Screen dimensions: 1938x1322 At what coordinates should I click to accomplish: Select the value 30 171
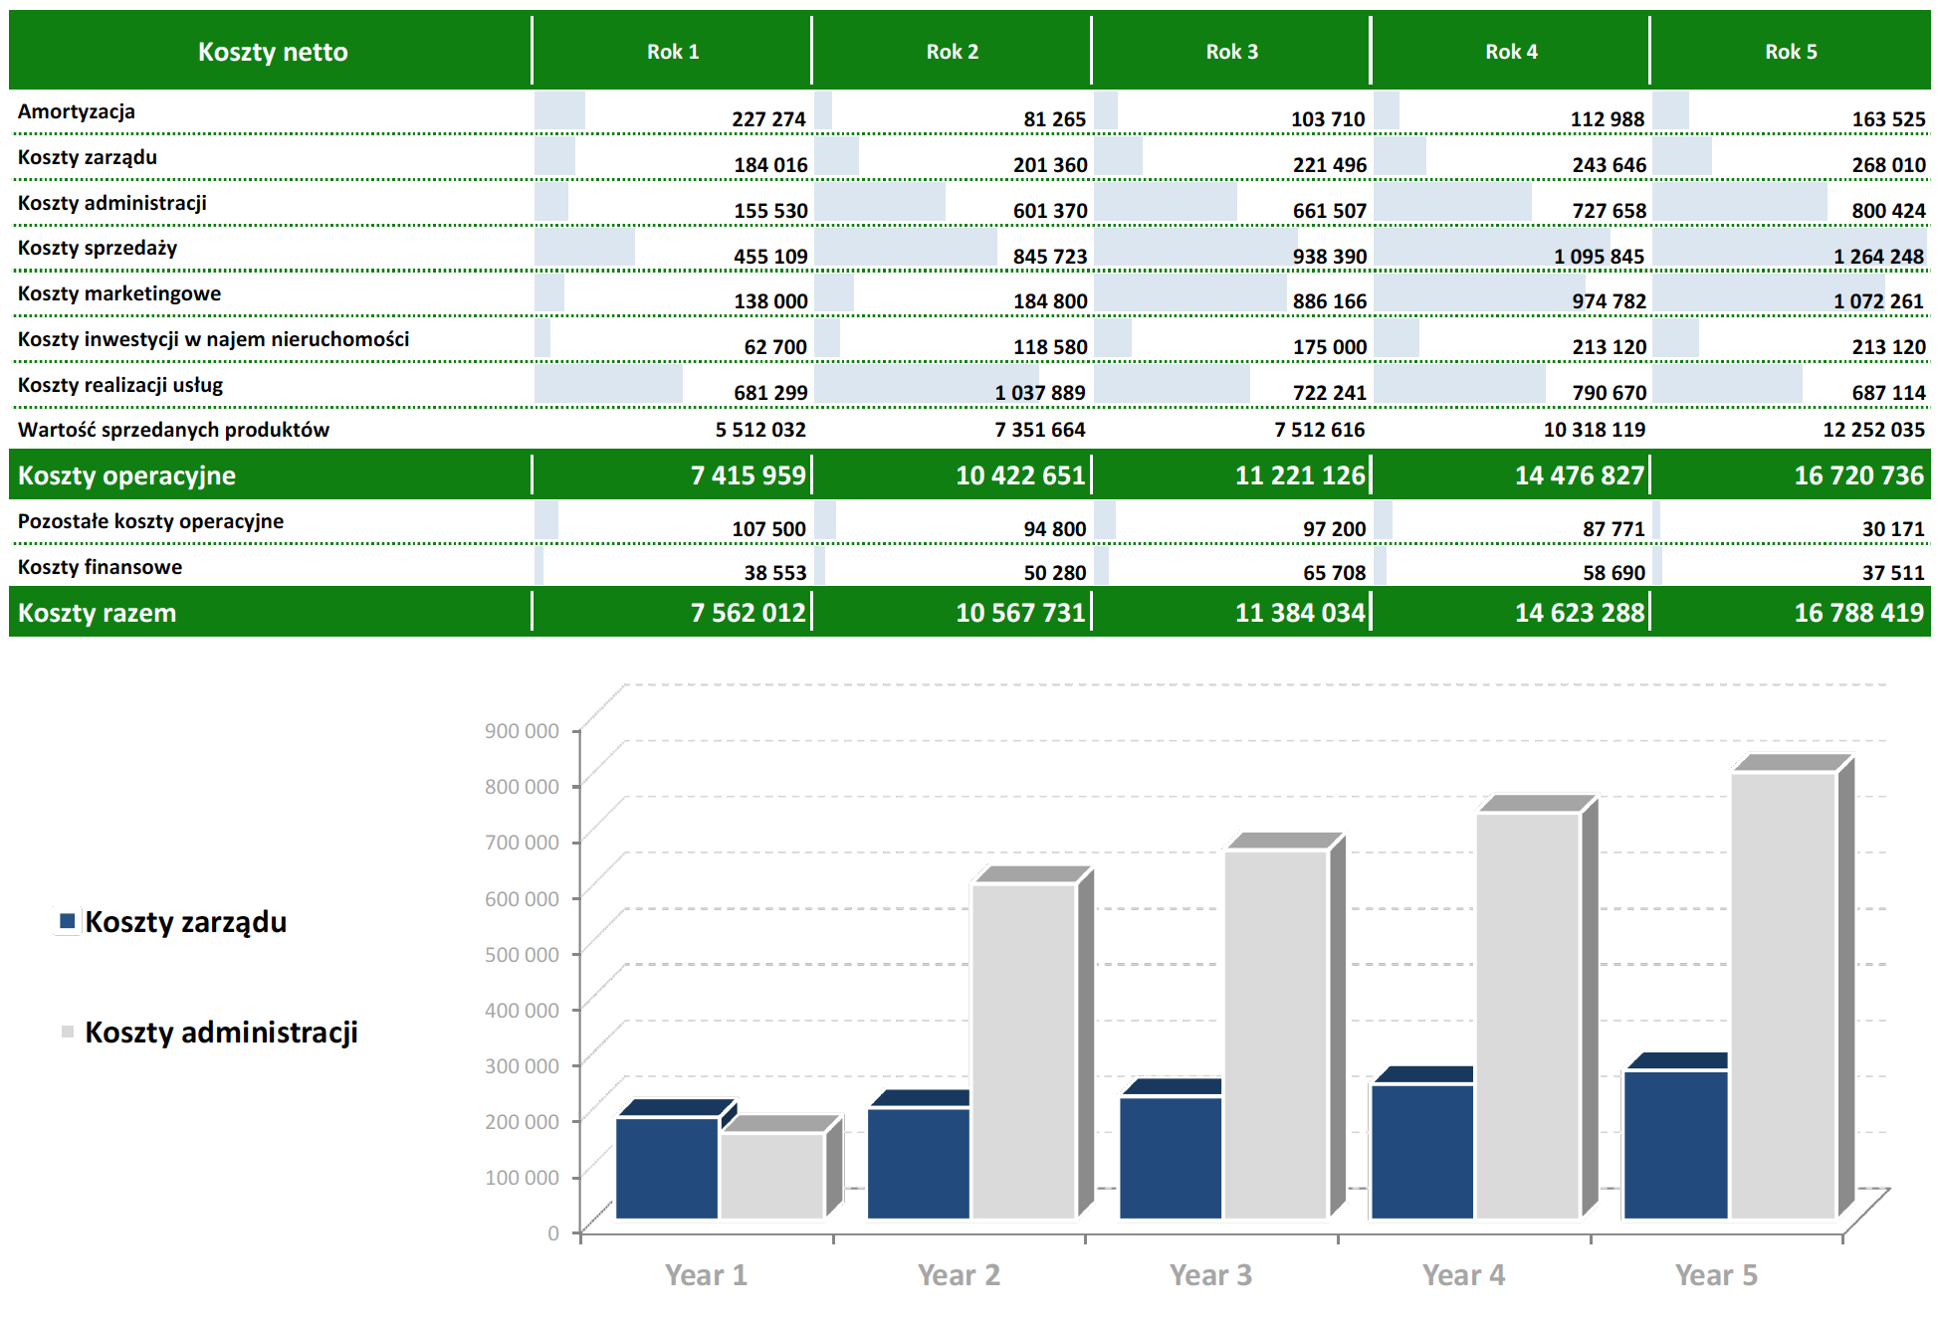click(1893, 529)
